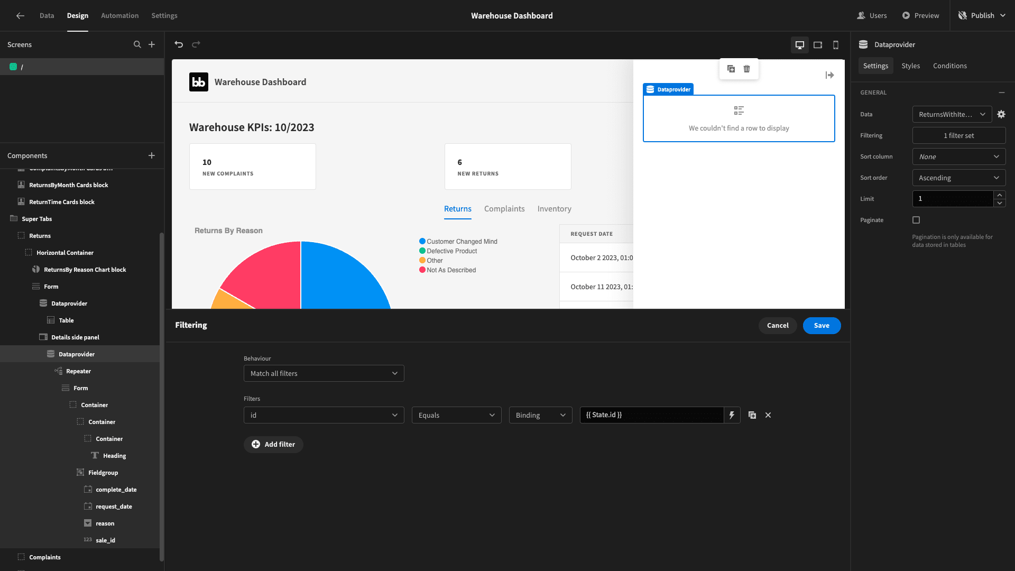The image size is (1015, 571).
Task: Remove the id filter with X
Action: pyautogui.click(x=768, y=415)
